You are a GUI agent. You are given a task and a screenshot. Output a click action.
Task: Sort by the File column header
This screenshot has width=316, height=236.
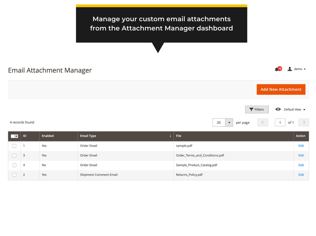(179, 136)
